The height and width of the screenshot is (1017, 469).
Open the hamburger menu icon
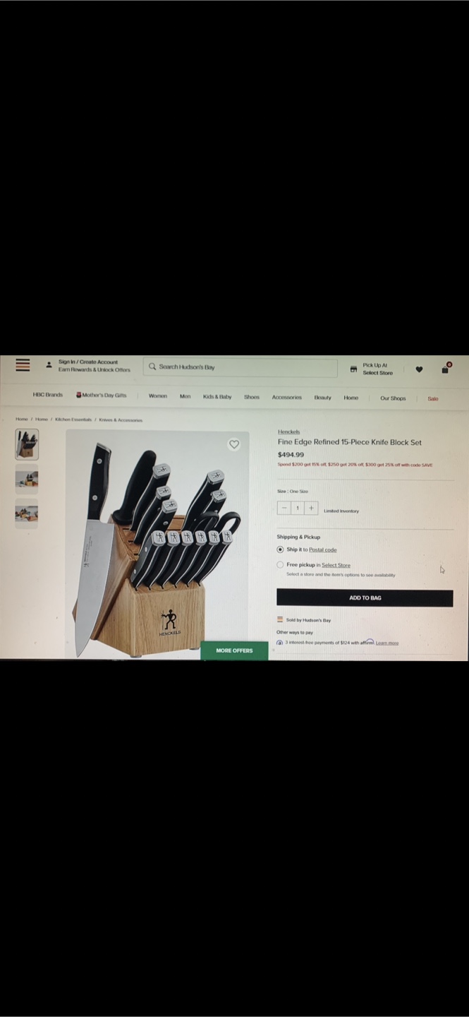coord(23,364)
